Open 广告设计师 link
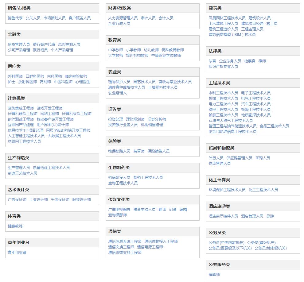The width and height of the screenshot is (304, 282). [17, 200]
